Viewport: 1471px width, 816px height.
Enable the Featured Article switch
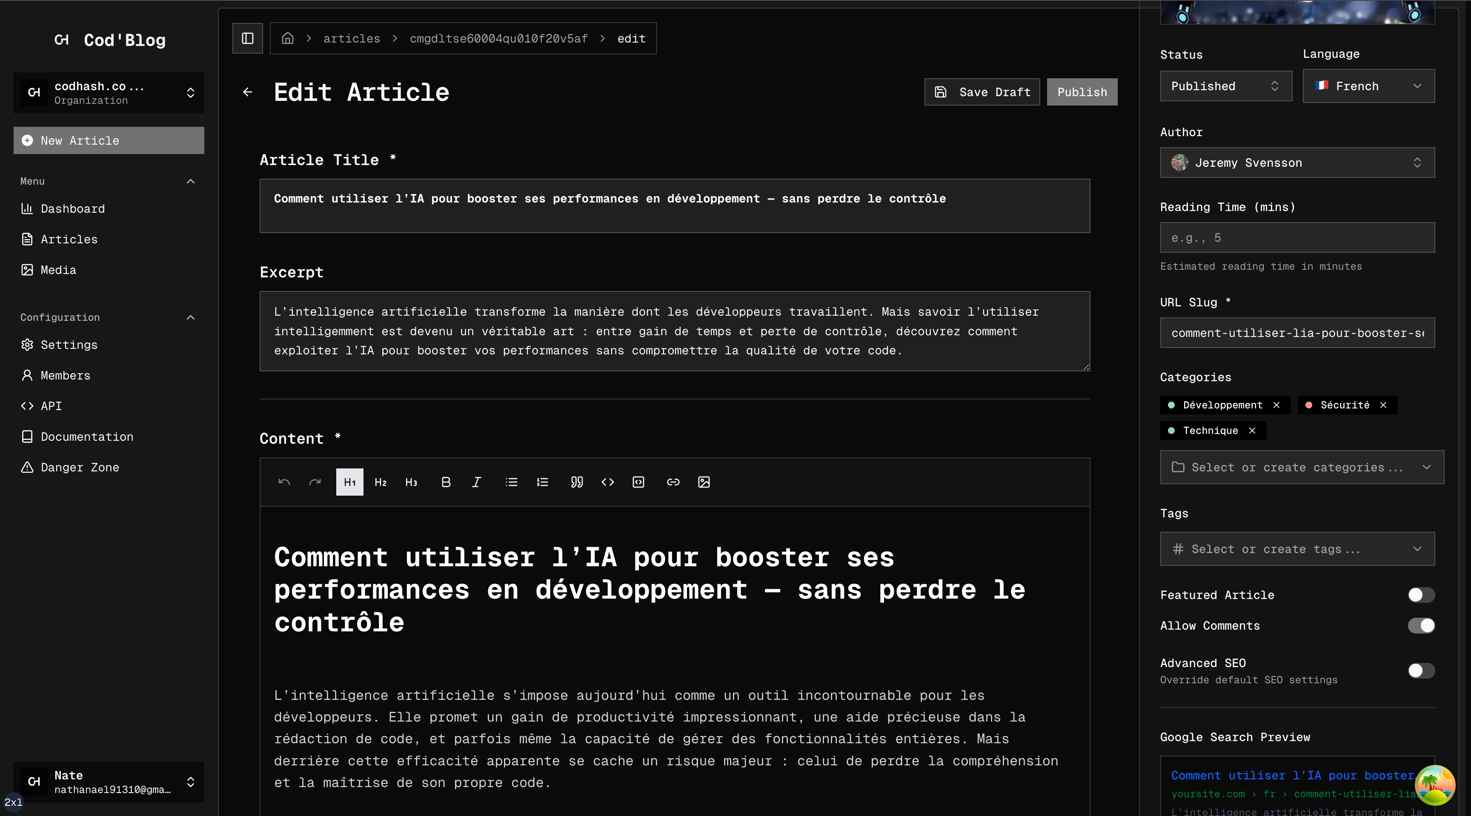[1420, 595]
